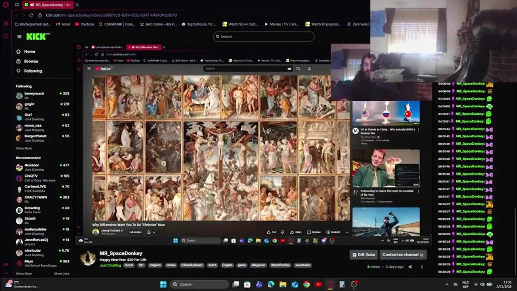Focus the Kick search field
517x291 pixels.
tap(264, 36)
